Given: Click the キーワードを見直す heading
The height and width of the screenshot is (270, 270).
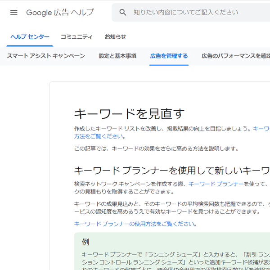Looking at the screenshot, I should tap(129, 114).
